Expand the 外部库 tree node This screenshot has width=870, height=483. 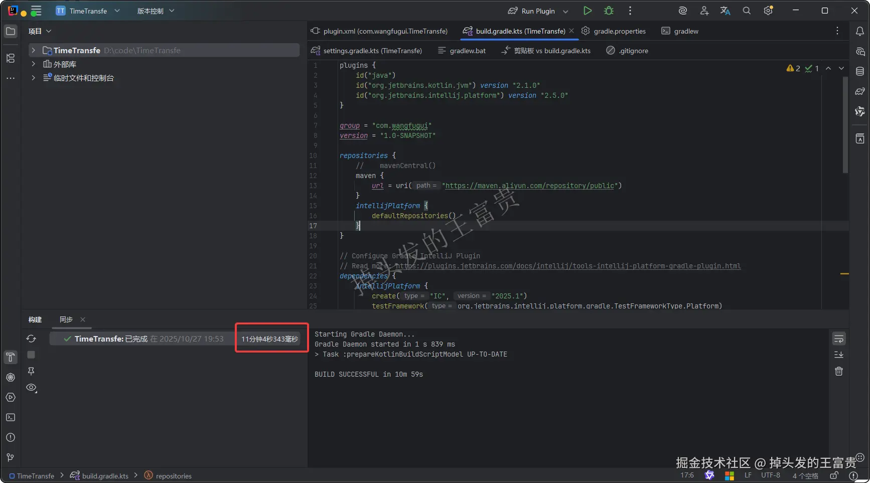(x=33, y=64)
